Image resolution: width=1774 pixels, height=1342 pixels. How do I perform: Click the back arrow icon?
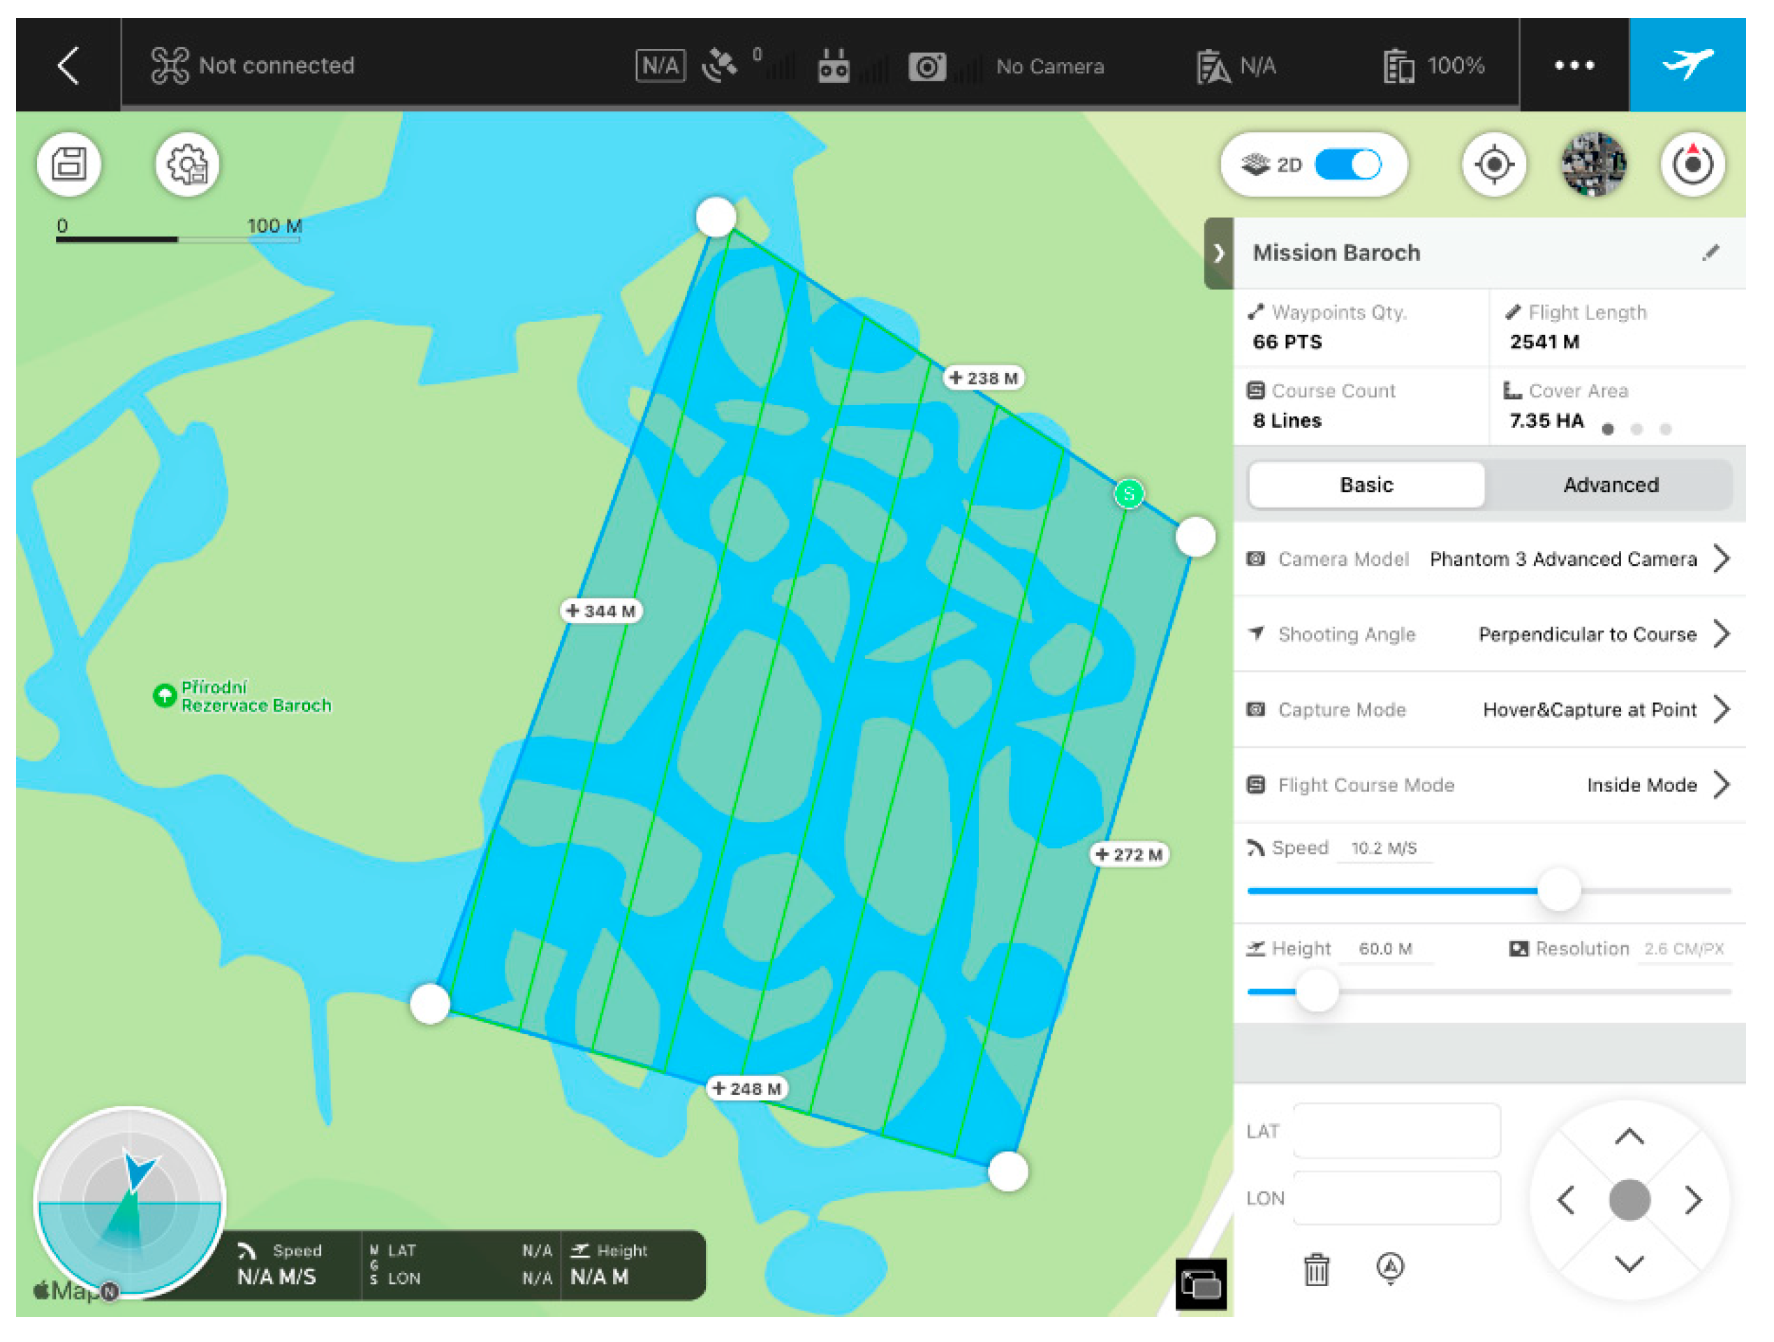point(69,65)
